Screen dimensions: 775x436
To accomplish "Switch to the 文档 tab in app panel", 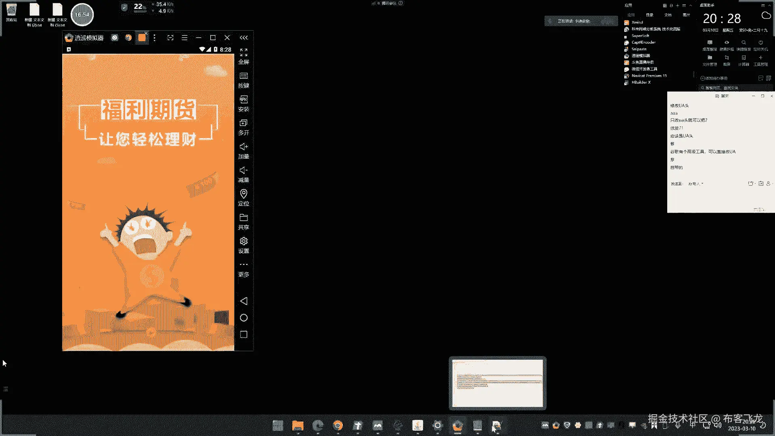I will tap(668, 15).
